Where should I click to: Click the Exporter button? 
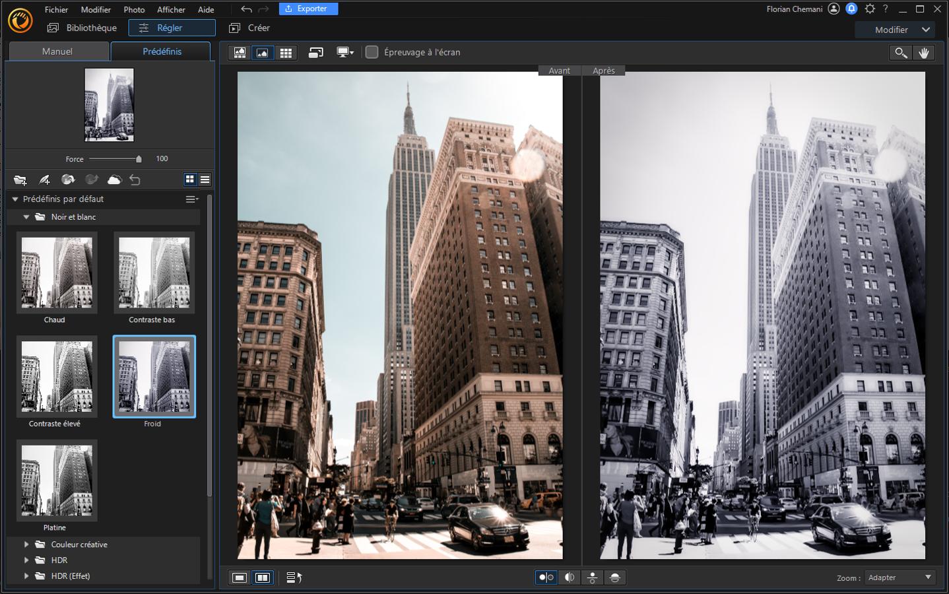click(308, 9)
